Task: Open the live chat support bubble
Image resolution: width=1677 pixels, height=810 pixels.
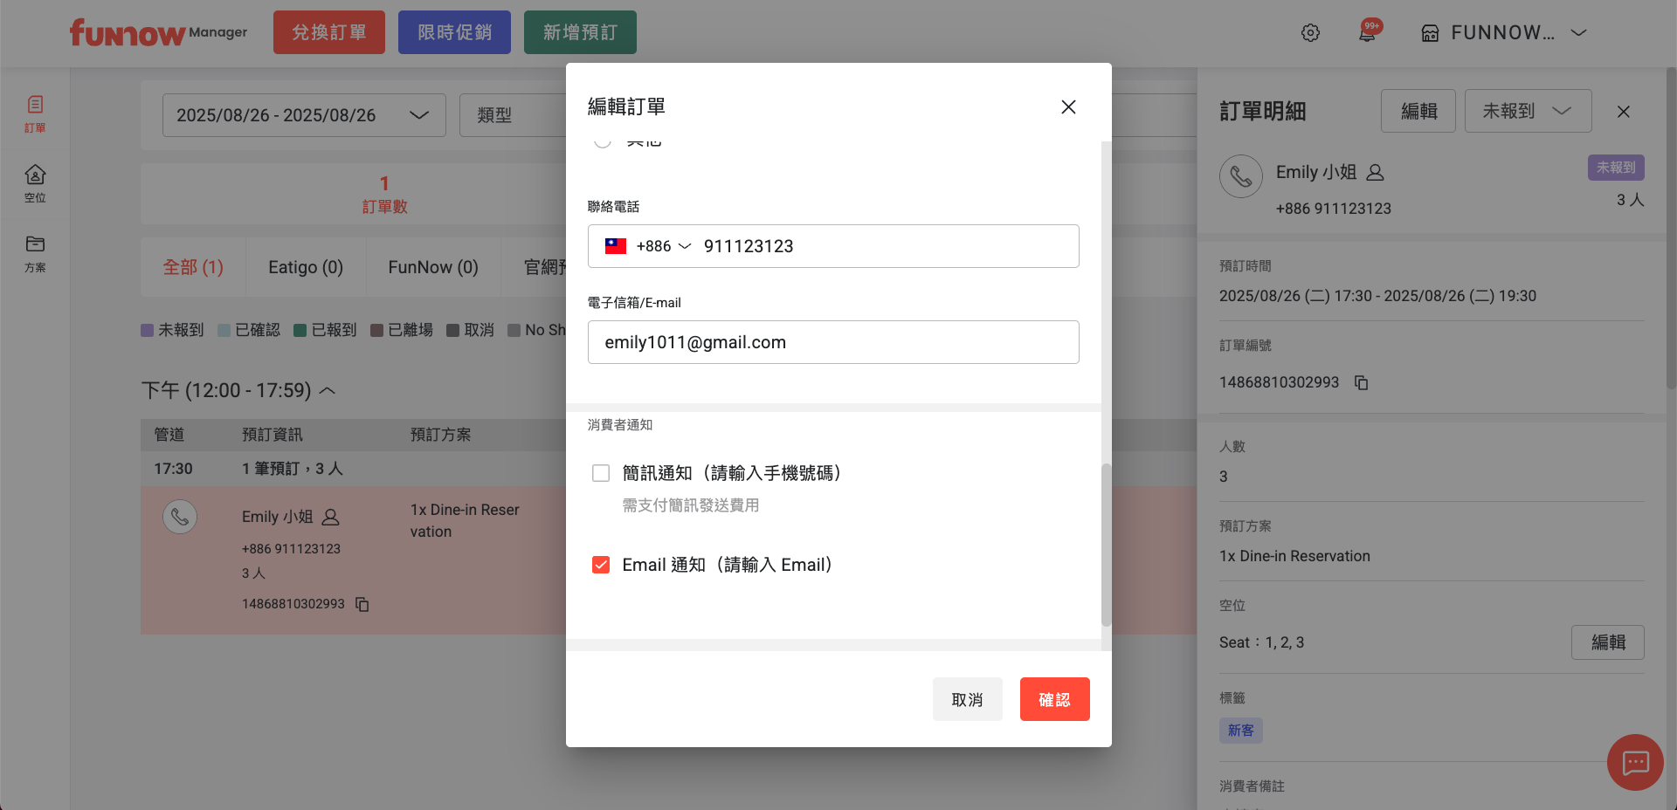Action: tap(1635, 762)
